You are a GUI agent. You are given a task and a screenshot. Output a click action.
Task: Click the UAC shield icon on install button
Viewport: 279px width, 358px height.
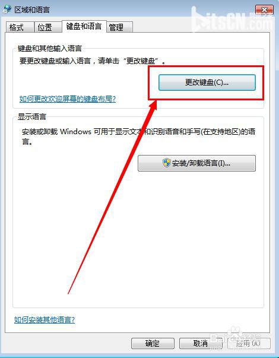pos(167,163)
